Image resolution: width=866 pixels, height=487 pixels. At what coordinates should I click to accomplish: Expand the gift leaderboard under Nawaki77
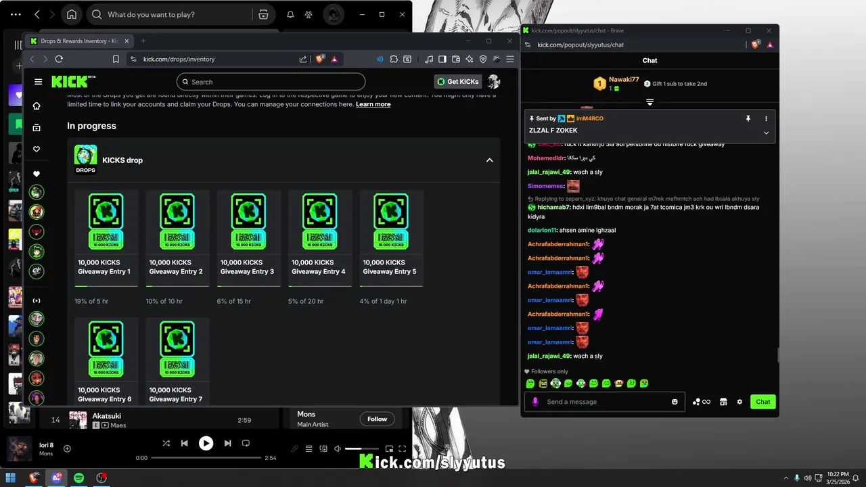pyautogui.click(x=649, y=102)
